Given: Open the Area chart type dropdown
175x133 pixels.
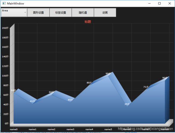Looking at the screenshot, I should [14, 12].
